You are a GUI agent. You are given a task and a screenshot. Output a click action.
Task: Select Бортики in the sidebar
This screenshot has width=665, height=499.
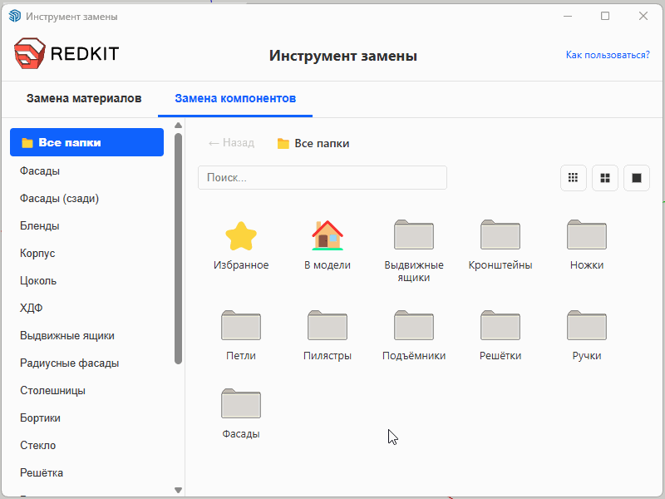point(40,418)
